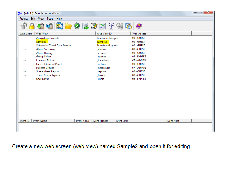Click the _netcast view ID
This screenshot has width=233, height=175.
(102, 64)
